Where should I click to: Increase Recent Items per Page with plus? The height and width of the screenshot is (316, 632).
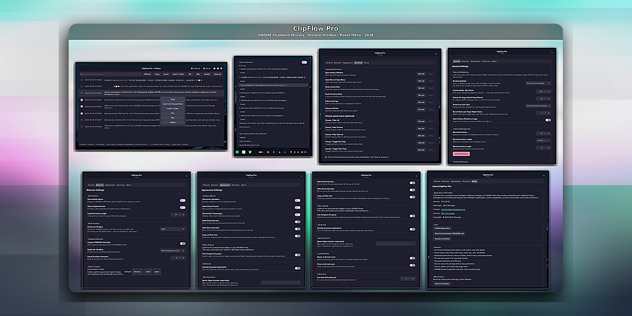[x=549, y=113]
